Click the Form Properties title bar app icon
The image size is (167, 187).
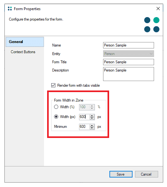pyautogui.click(x=10, y=9)
